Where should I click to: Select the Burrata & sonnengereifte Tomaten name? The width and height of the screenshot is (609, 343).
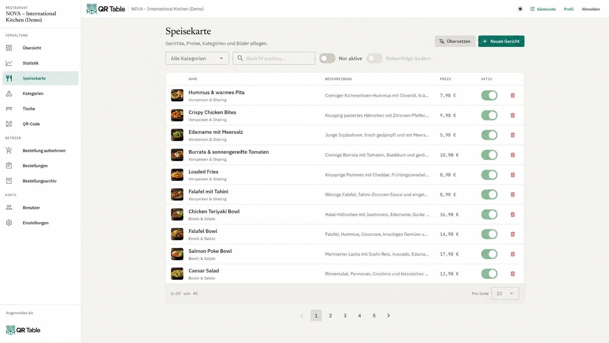point(229,152)
